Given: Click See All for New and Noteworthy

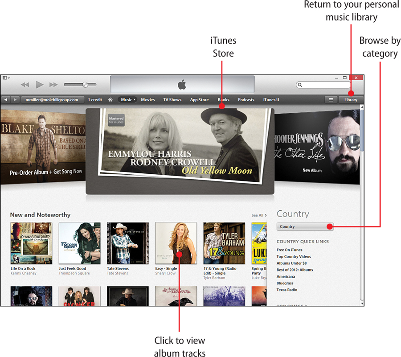Looking at the screenshot, I should [x=259, y=215].
